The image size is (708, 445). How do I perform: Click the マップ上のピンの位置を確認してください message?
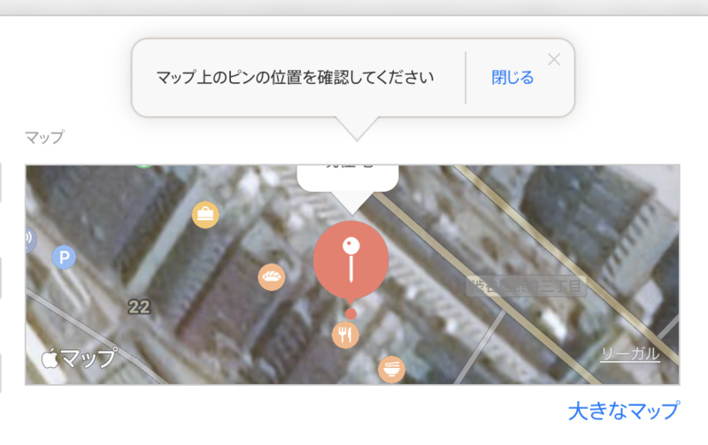pos(295,78)
